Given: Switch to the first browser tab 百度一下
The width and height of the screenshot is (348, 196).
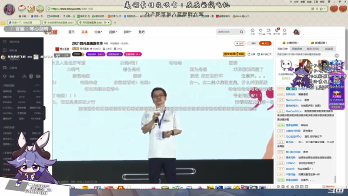Looking at the screenshot, I should tap(24, 23).
